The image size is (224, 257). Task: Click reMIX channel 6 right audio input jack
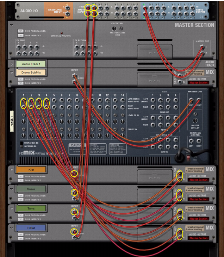pyautogui.click(x=62, y=107)
